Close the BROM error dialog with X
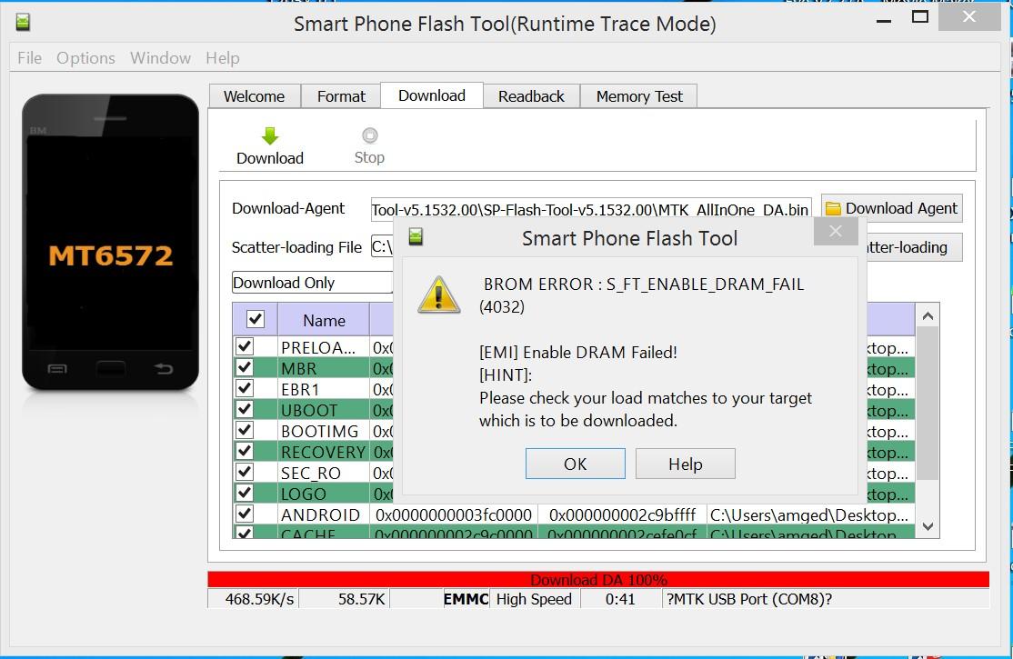The height and width of the screenshot is (659, 1013). (x=836, y=231)
